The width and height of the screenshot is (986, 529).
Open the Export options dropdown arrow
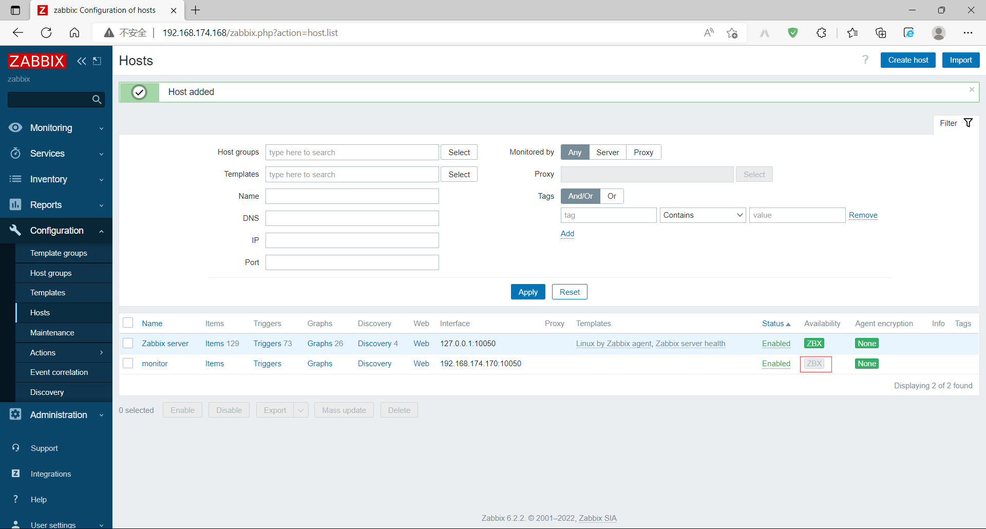point(300,410)
